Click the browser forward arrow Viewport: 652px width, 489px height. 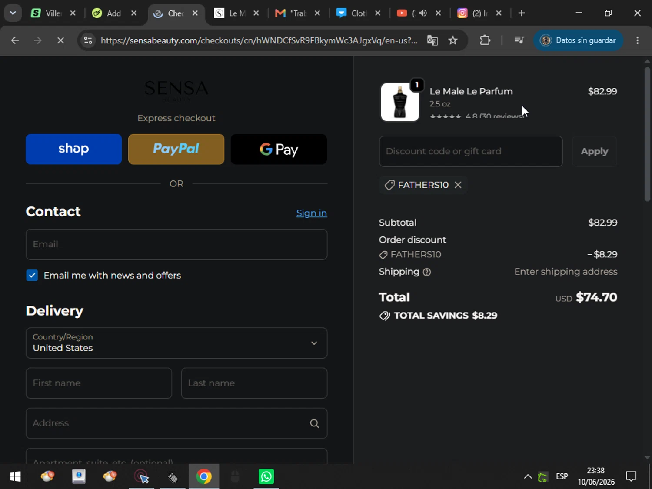tap(38, 40)
